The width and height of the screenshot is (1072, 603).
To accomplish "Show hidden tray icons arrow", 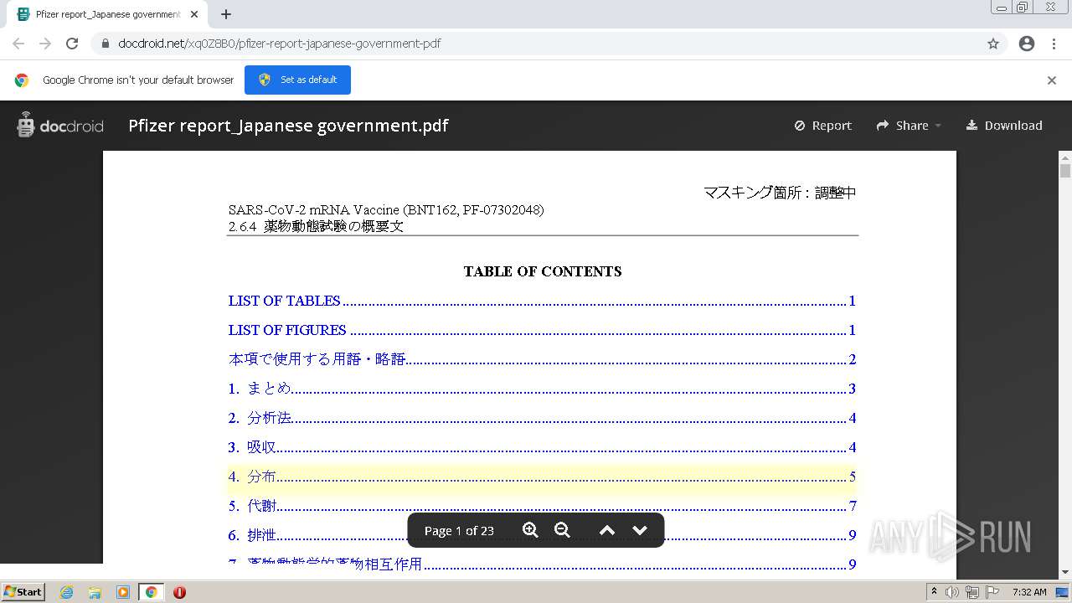I will pyautogui.click(x=934, y=591).
